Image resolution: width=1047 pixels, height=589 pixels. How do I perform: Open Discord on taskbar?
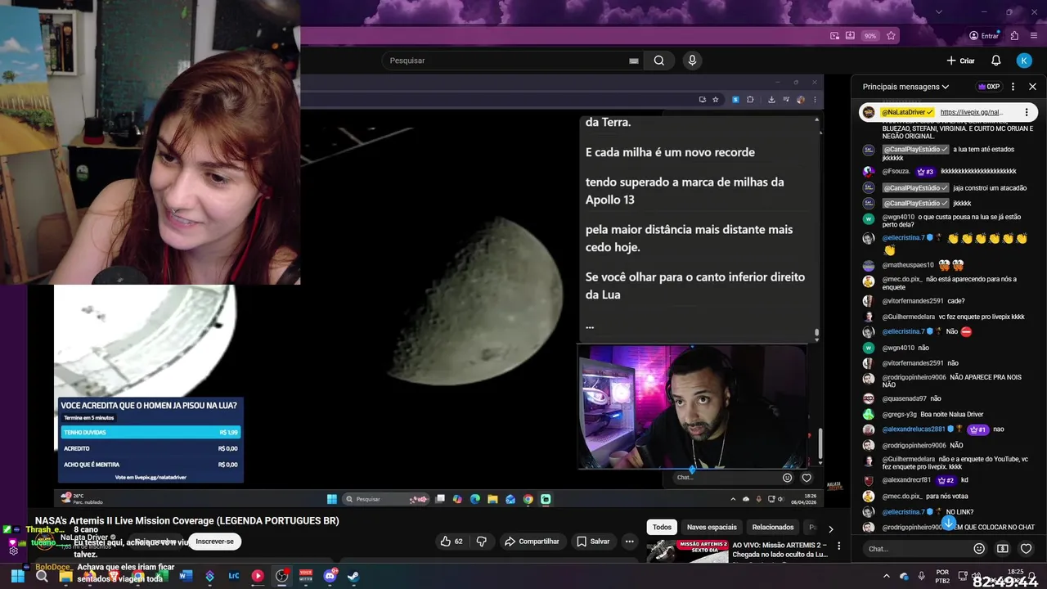pyautogui.click(x=330, y=576)
